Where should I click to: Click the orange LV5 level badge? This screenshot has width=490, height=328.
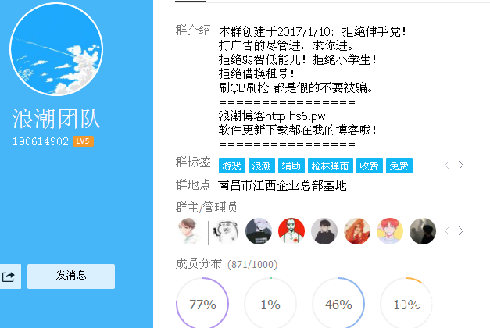click(x=83, y=141)
